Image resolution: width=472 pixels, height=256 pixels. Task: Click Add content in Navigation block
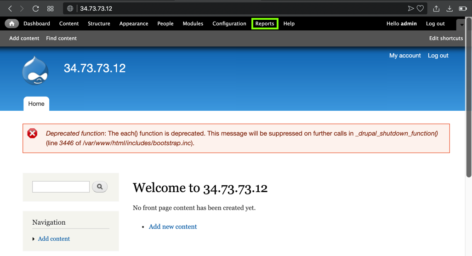point(54,239)
